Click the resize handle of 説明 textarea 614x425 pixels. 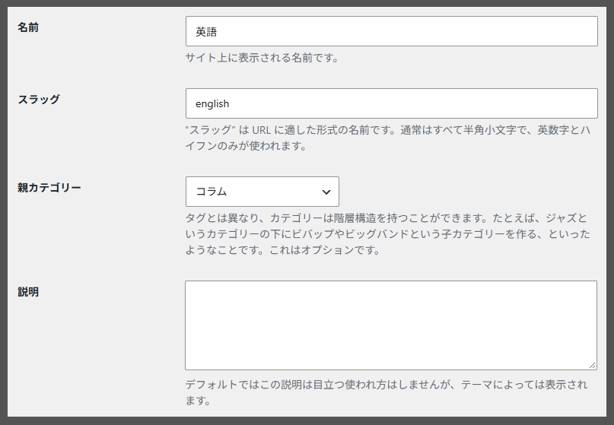point(593,366)
